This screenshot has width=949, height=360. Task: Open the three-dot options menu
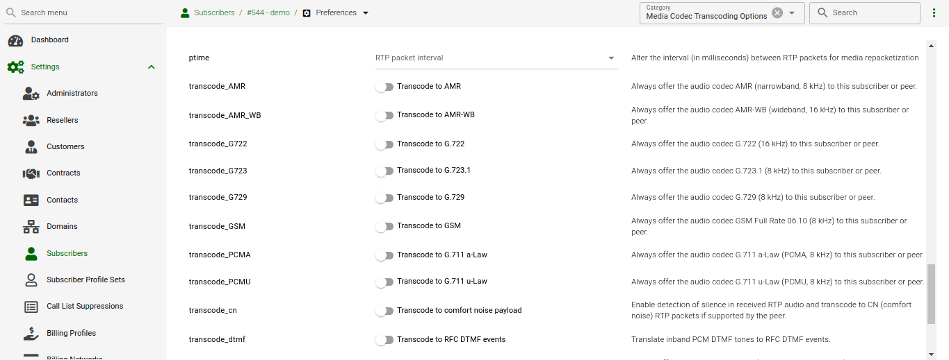[x=934, y=13]
